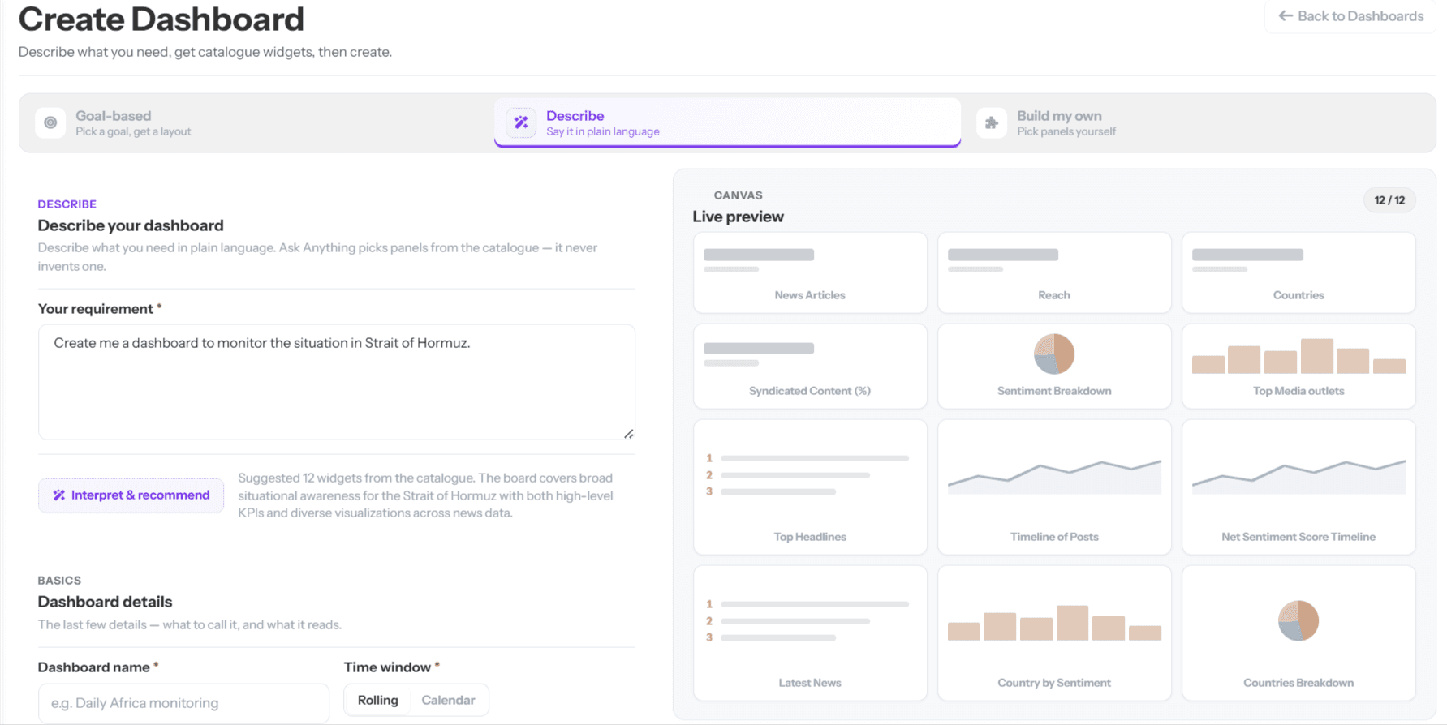Click the Dashboard name input field
Image resolution: width=1447 pixels, height=725 pixels.
point(183,703)
